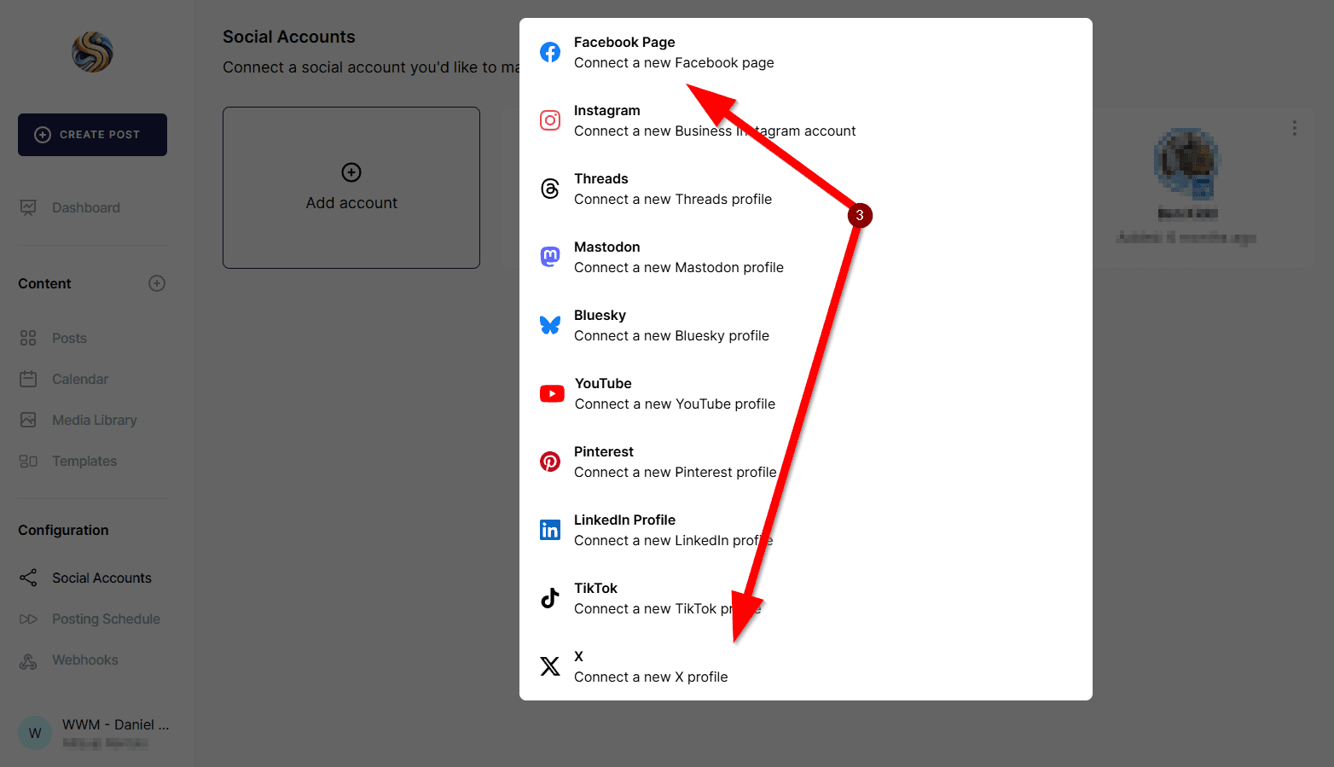The width and height of the screenshot is (1334, 767).
Task: Go to Posting Schedule
Action: [105, 619]
